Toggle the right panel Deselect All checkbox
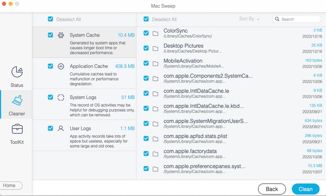326x196 pixels. [146, 19]
